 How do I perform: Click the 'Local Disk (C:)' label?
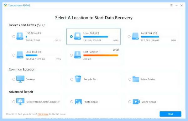coord(91,33)
